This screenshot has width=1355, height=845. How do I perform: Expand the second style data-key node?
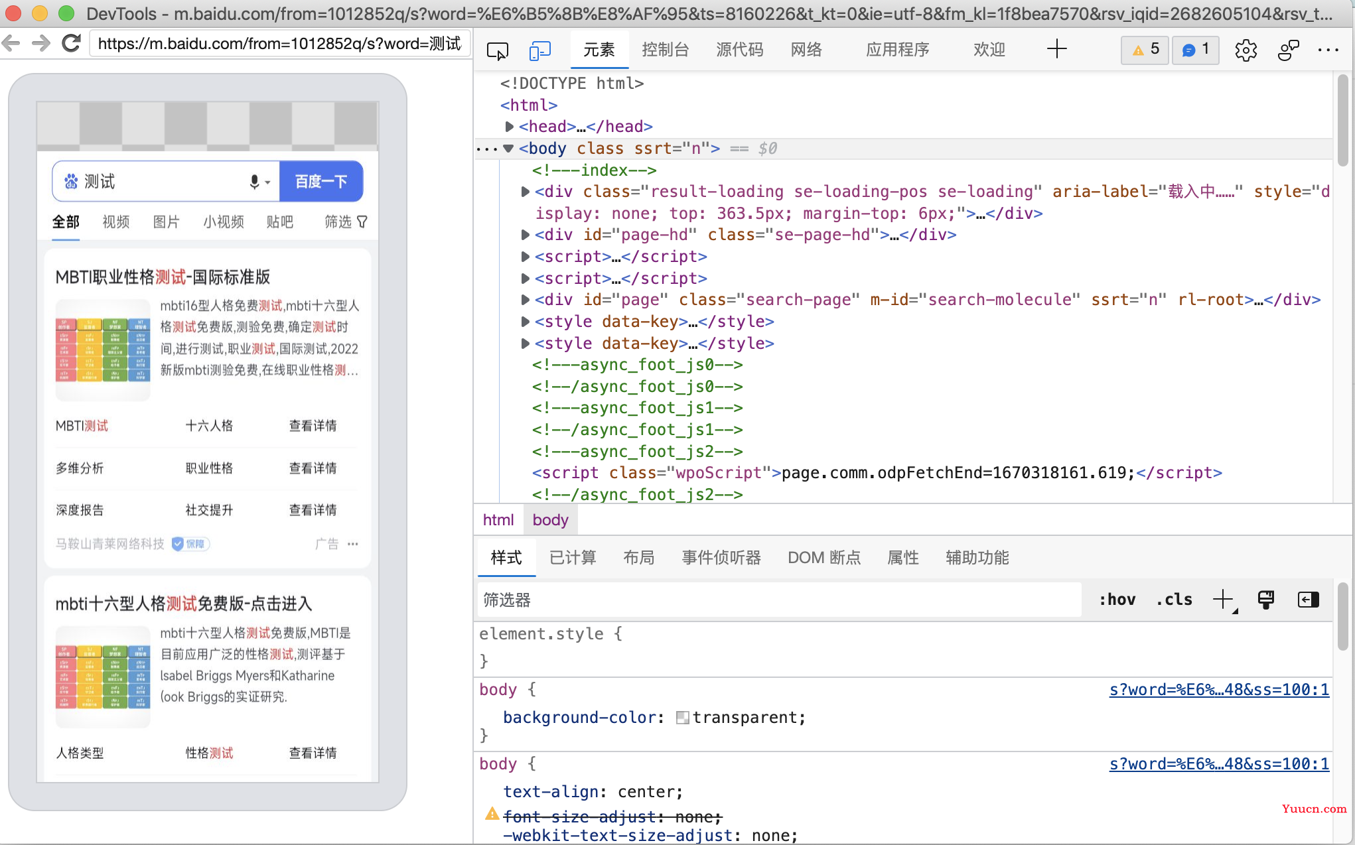click(x=525, y=344)
